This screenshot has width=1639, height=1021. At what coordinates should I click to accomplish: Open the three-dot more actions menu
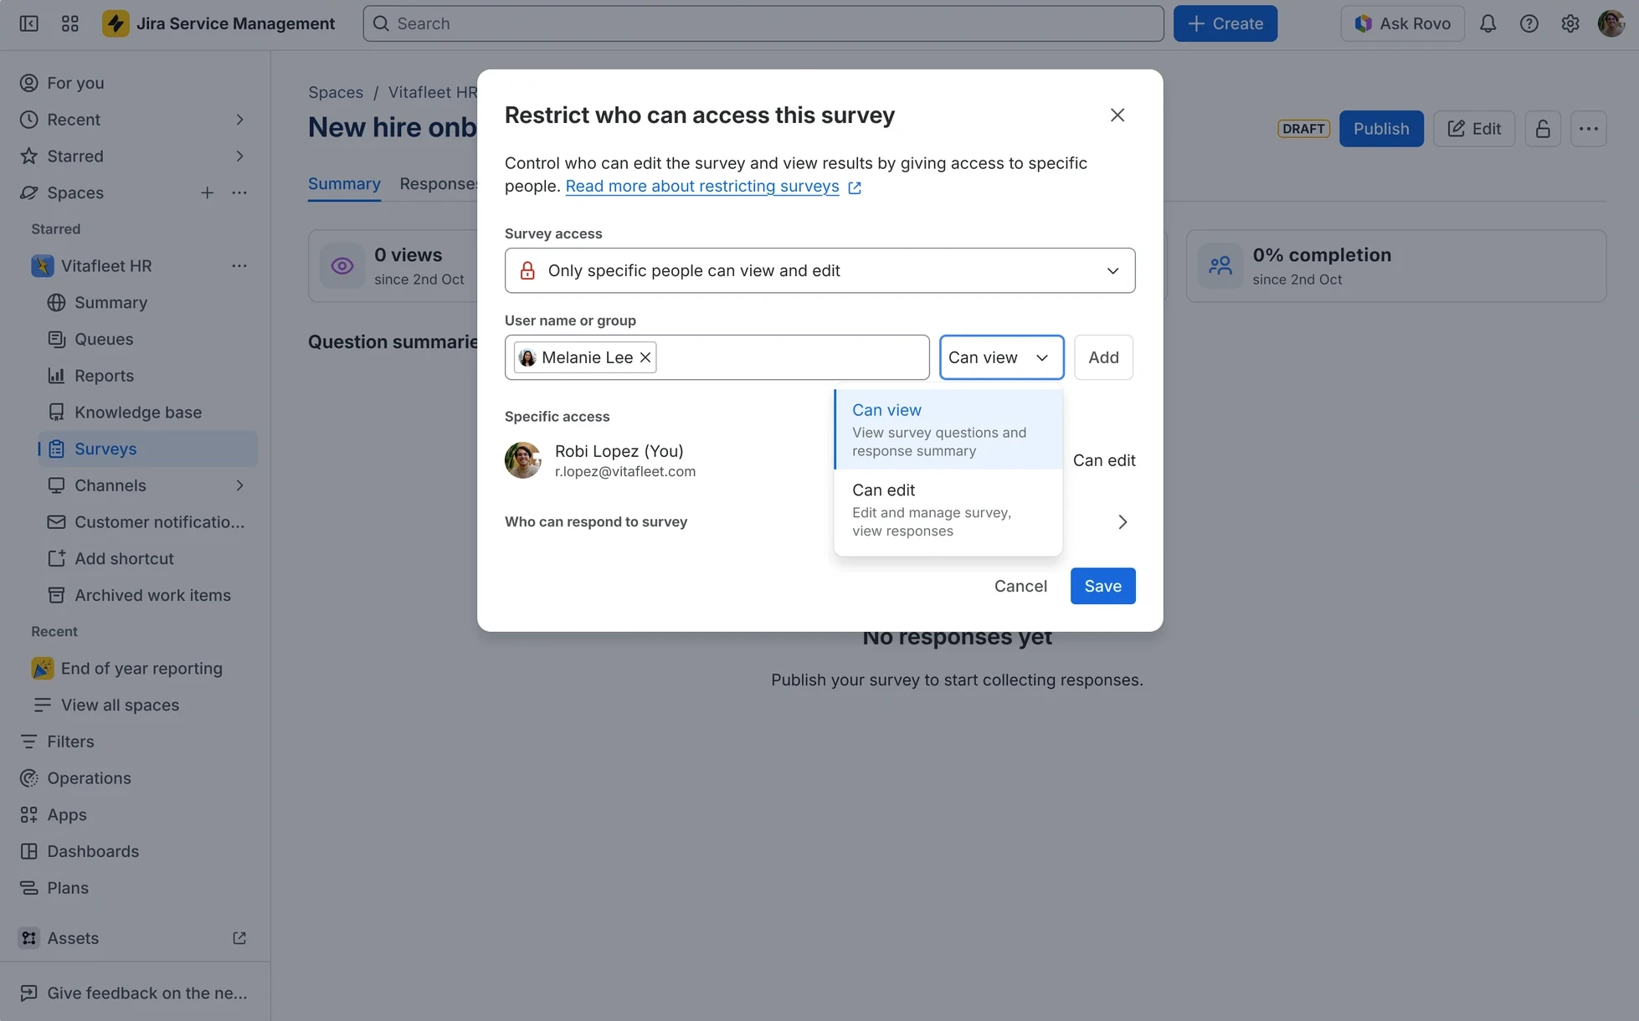coord(1588,129)
